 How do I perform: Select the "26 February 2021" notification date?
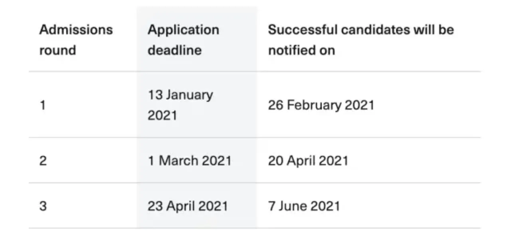pyautogui.click(x=321, y=105)
